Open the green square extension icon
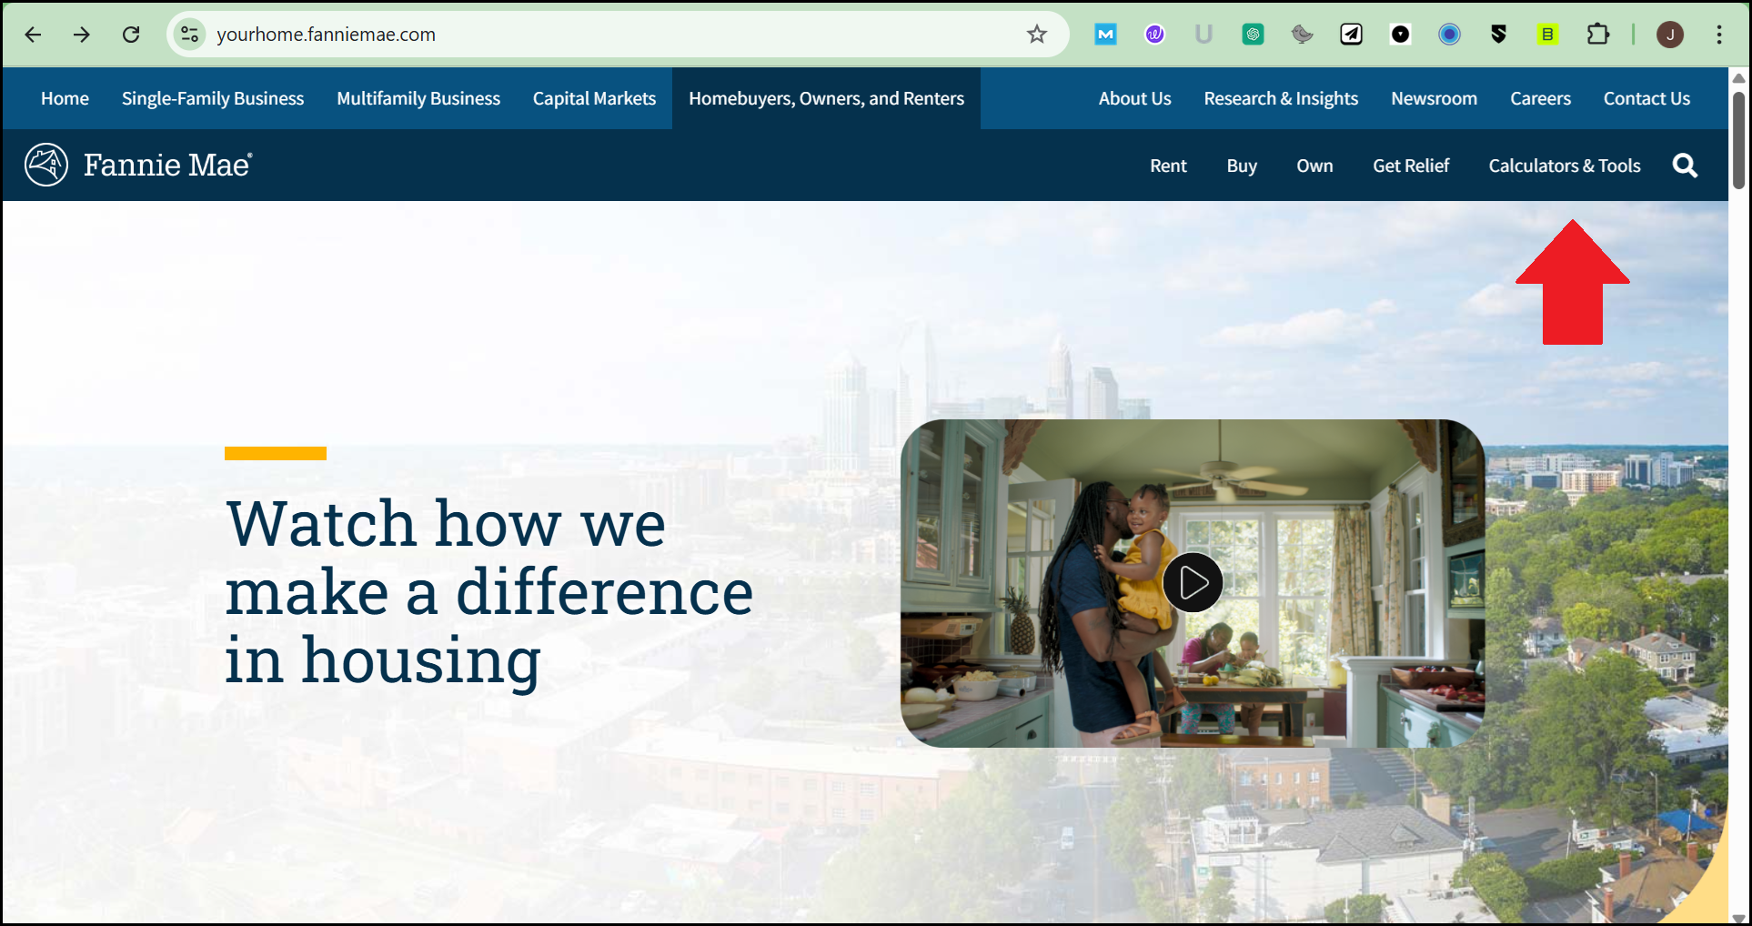 click(x=1253, y=35)
